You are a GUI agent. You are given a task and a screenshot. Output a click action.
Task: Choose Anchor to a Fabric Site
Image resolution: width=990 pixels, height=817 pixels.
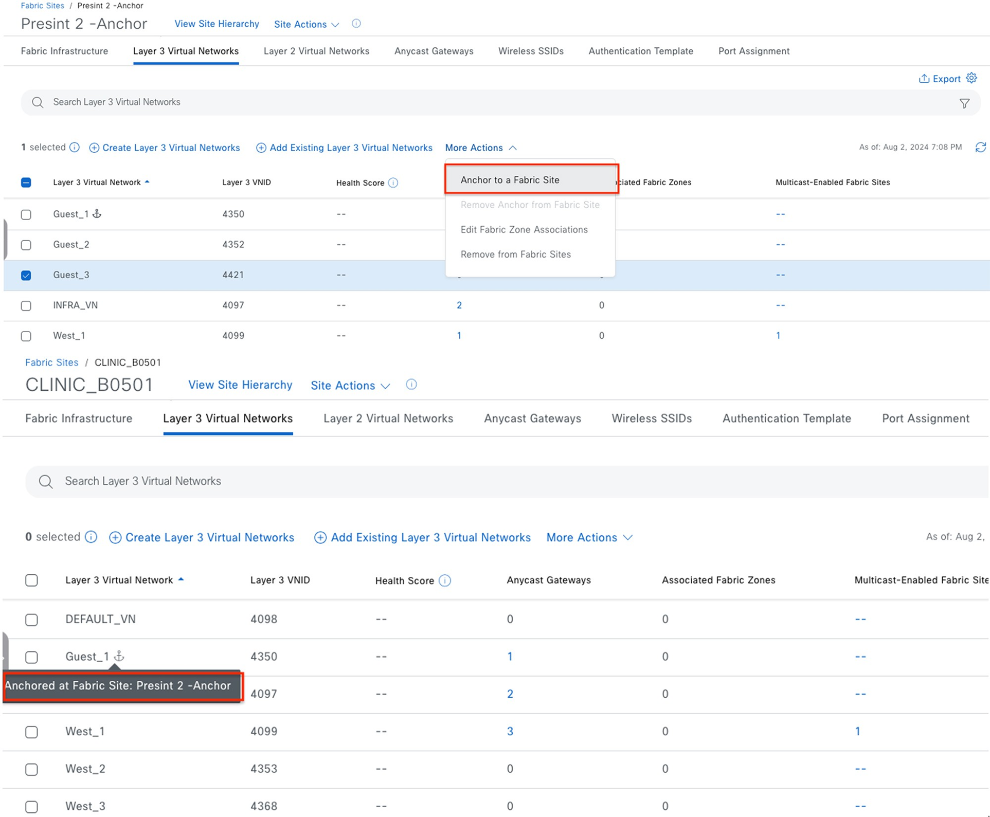510,180
